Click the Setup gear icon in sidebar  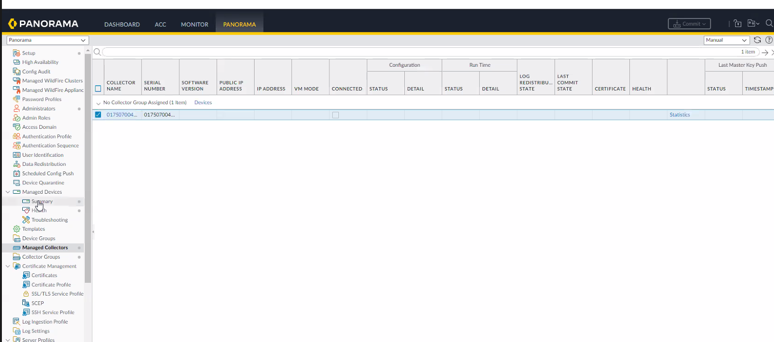pyautogui.click(x=17, y=53)
